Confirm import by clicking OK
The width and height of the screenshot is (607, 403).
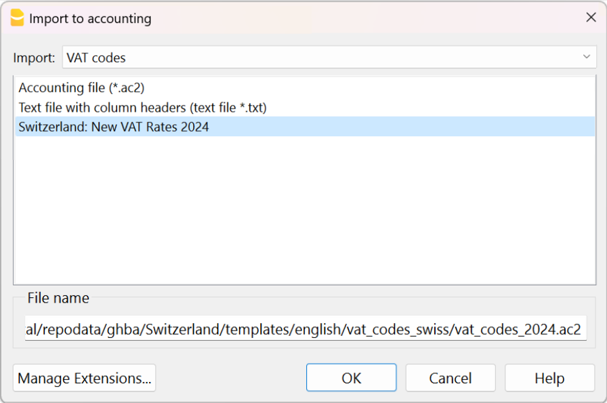point(351,378)
